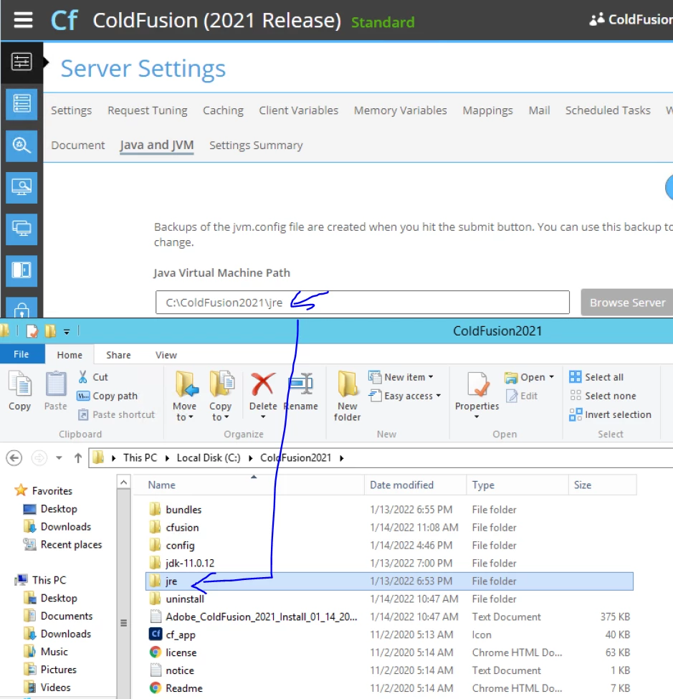Select the jdk-11.0.12 folder
This screenshot has width=673, height=699.
[x=189, y=563]
